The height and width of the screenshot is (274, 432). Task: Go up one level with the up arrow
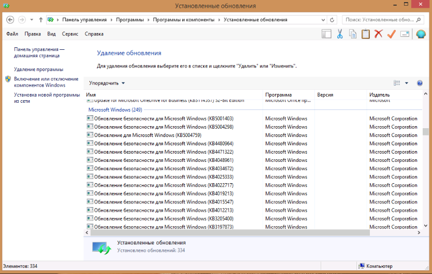pyautogui.click(x=41, y=20)
